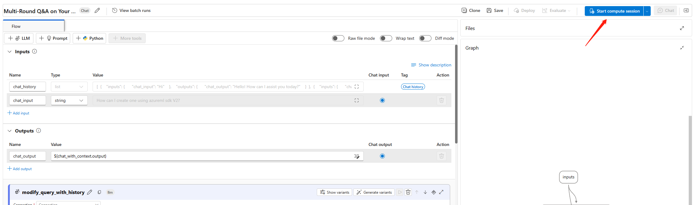Click the Chat button at top right
Viewport: 697px width, 205px height.
click(x=665, y=10)
